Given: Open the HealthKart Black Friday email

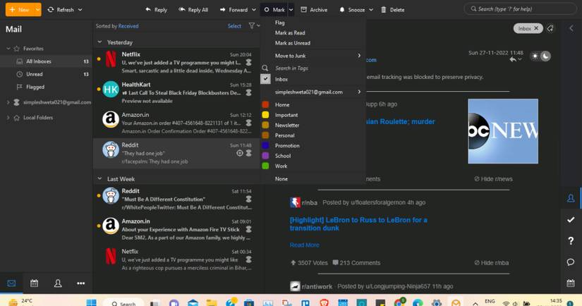Looking at the screenshot, I should [176, 93].
